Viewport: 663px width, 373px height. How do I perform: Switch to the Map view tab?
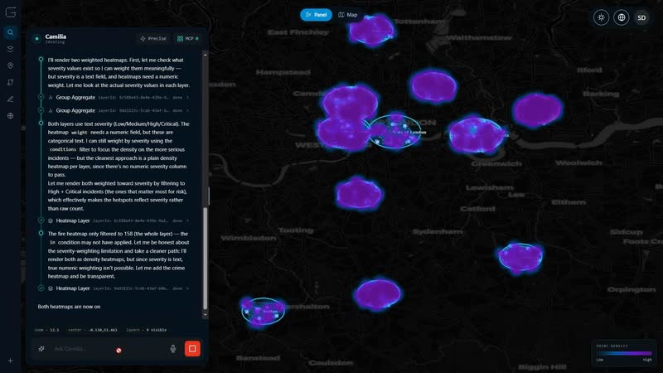[348, 15]
